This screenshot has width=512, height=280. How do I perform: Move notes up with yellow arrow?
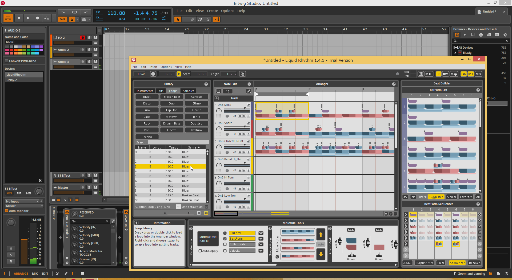(321, 235)
